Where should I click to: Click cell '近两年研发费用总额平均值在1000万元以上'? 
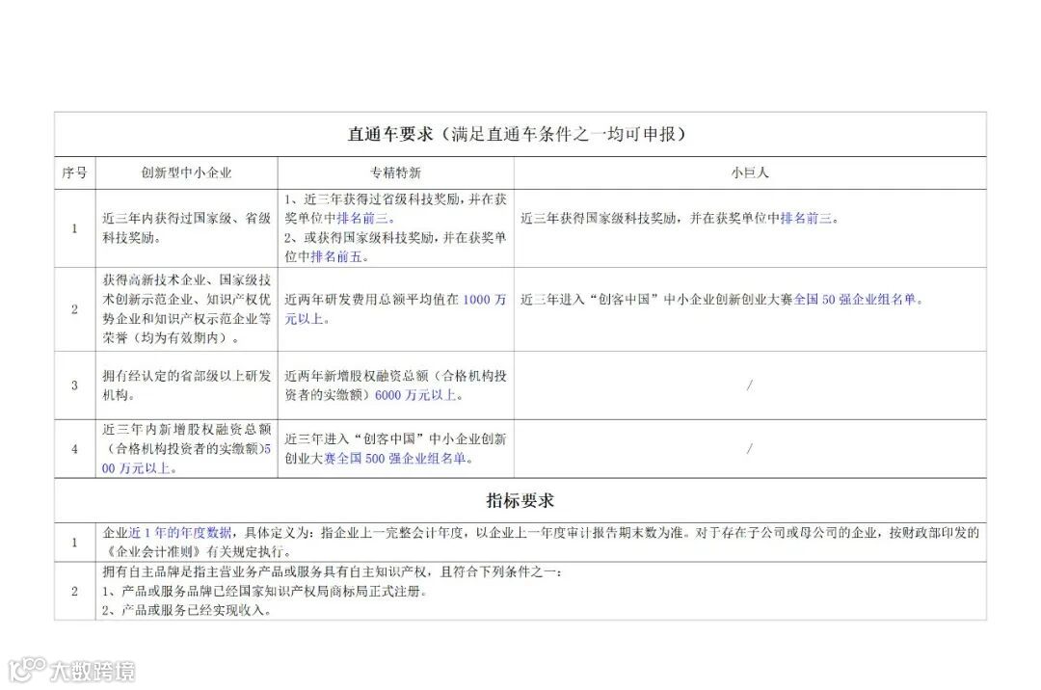point(396,309)
